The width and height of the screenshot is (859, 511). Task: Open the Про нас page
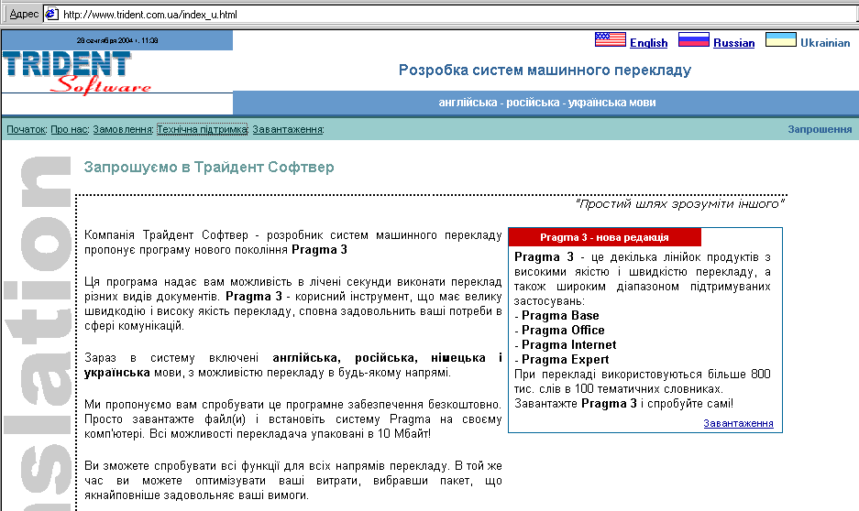coord(69,130)
